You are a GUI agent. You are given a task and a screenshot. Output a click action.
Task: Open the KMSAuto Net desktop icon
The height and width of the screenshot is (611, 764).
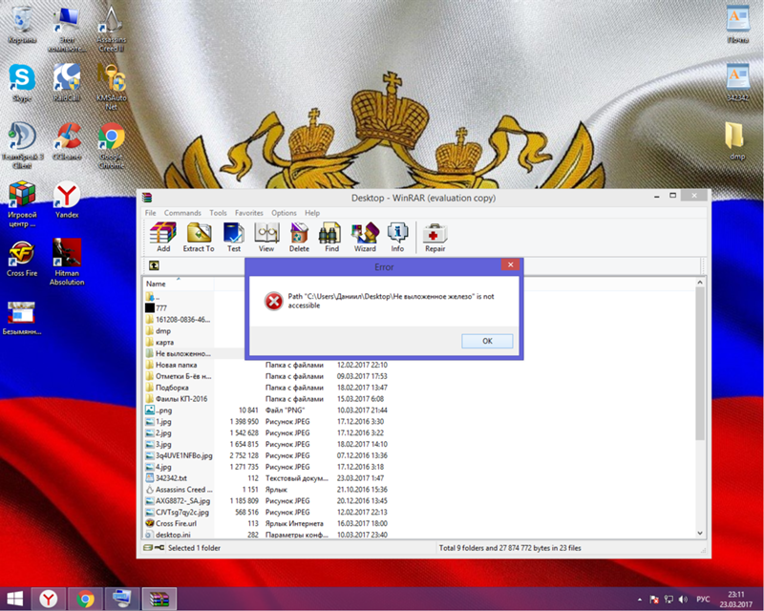[x=112, y=87]
